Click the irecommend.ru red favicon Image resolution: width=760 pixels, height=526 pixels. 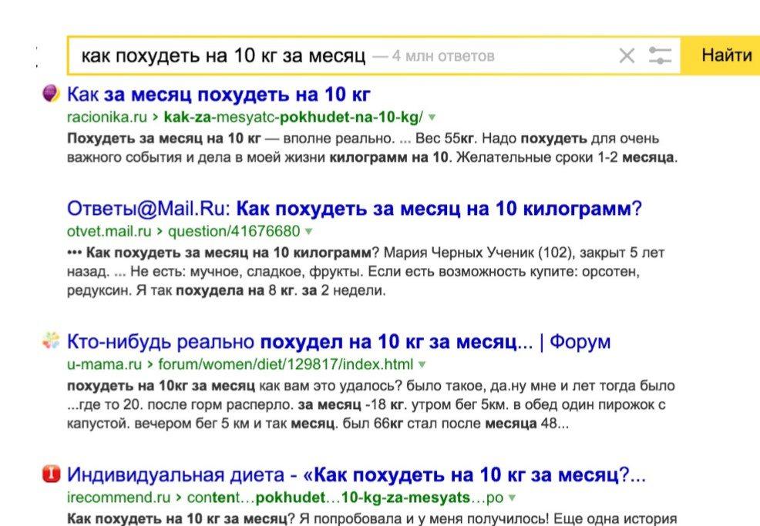[x=50, y=474]
